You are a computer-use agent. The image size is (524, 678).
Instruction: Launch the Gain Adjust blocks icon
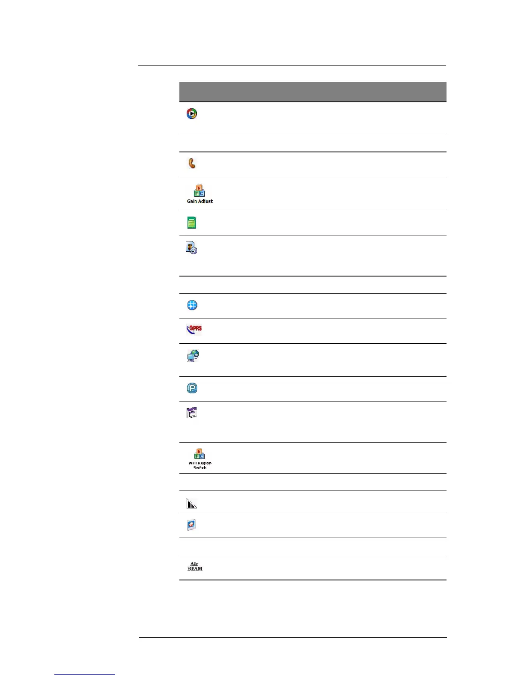tap(199, 190)
